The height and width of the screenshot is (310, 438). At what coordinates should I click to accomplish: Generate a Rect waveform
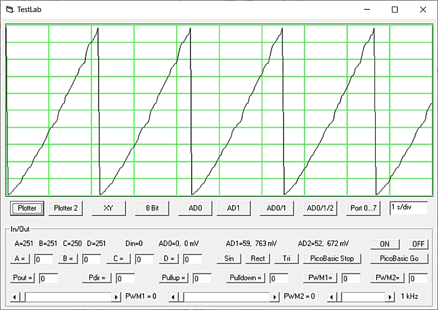258,259
